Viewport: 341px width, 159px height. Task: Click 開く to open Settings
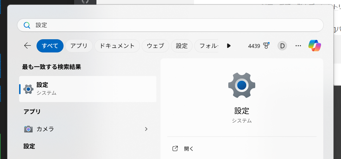coord(189,149)
